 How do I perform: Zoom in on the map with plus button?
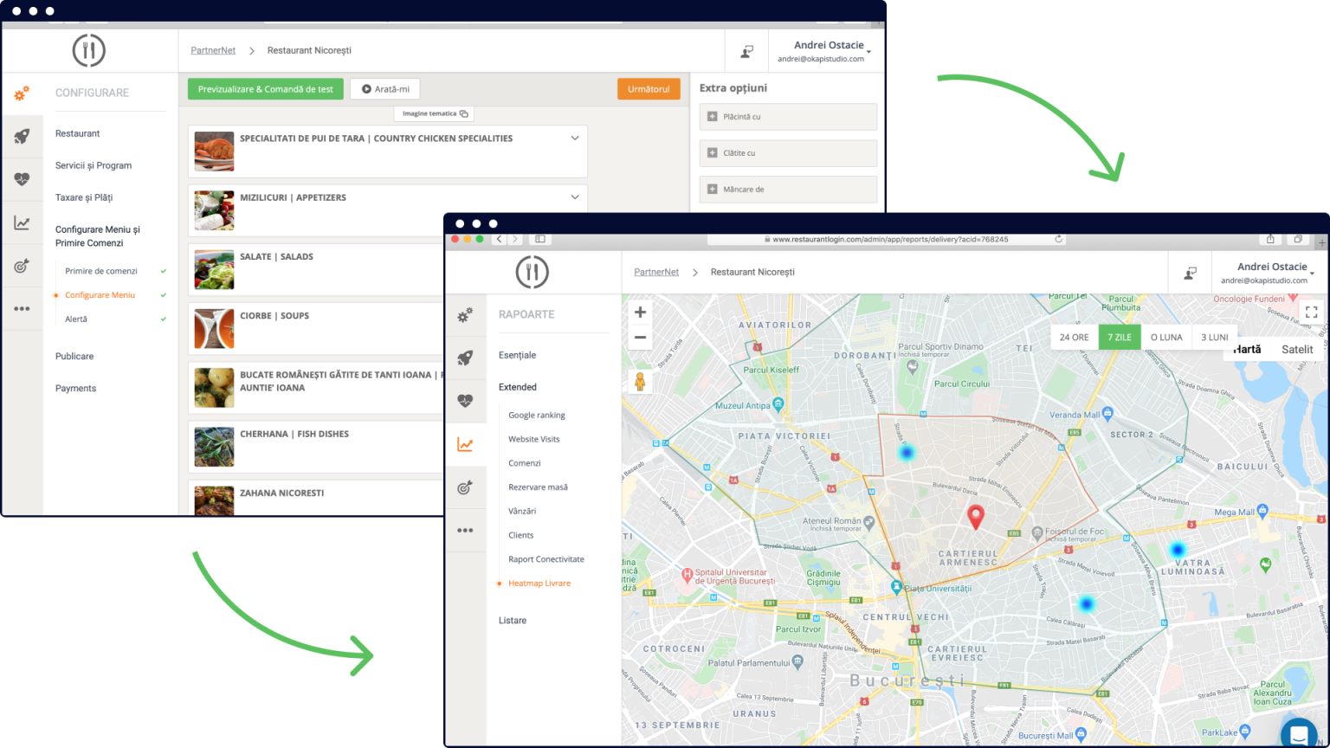click(x=640, y=313)
